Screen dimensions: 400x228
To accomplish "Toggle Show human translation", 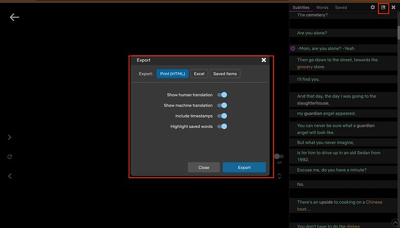I will pos(222,95).
